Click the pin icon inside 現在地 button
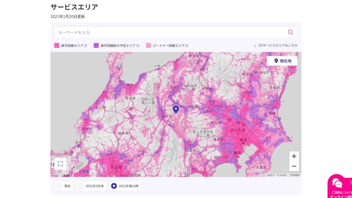The height and width of the screenshot is (198, 352). (277, 61)
